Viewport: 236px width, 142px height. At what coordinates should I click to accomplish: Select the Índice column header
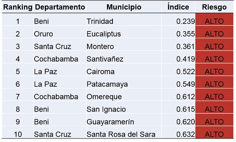tap(178, 7)
